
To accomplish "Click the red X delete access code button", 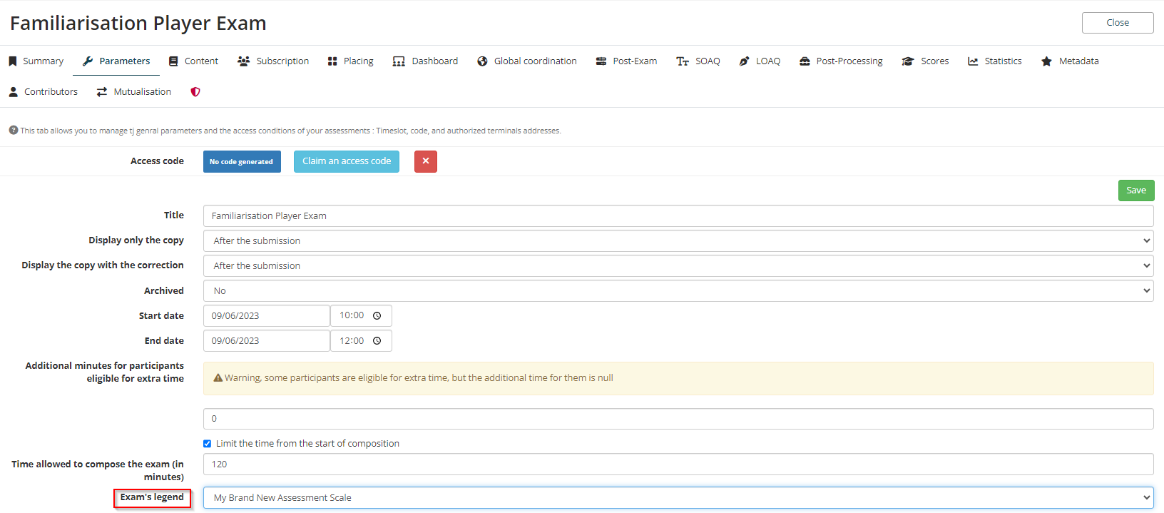I will pyautogui.click(x=425, y=161).
